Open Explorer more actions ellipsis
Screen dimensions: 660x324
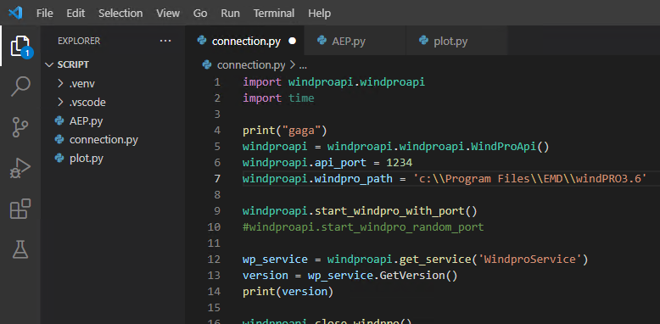pos(165,41)
